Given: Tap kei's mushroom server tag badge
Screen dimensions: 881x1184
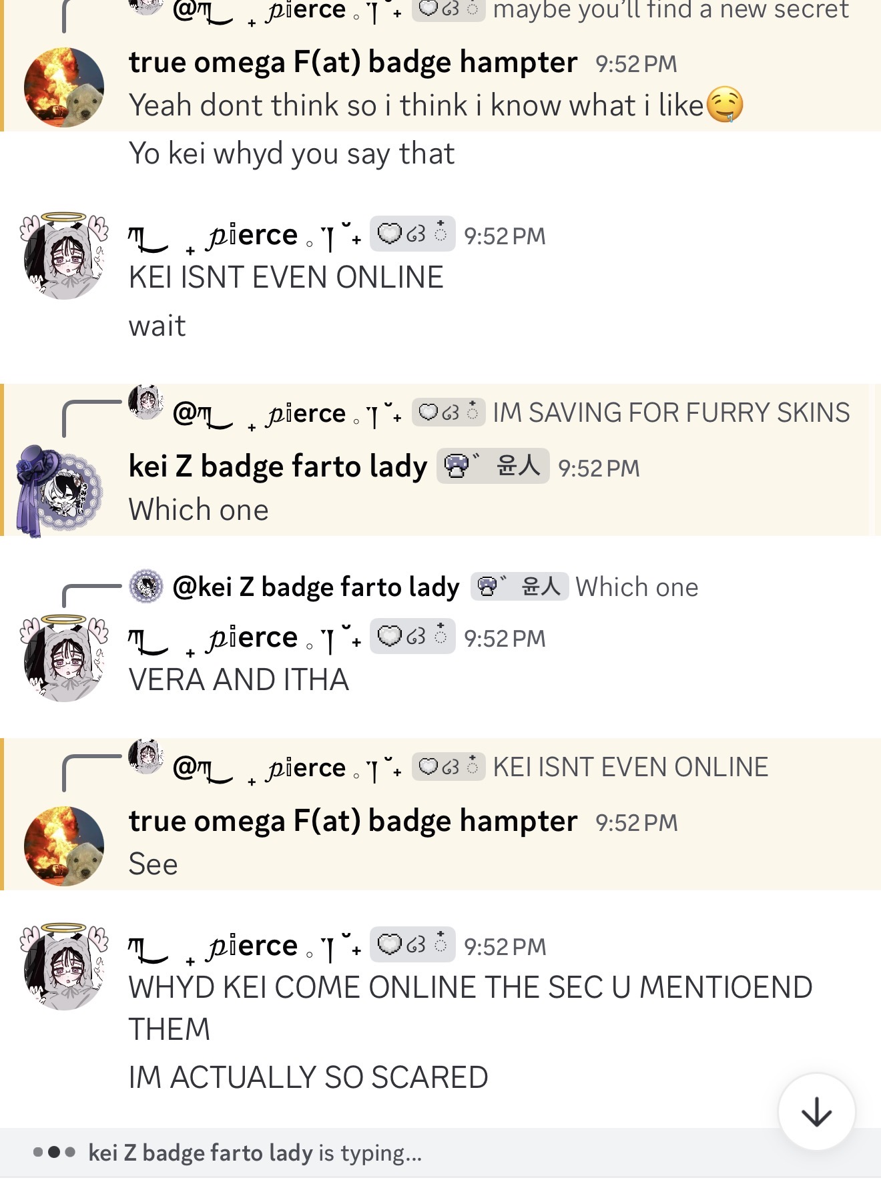Looking at the screenshot, I should (x=493, y=466).
